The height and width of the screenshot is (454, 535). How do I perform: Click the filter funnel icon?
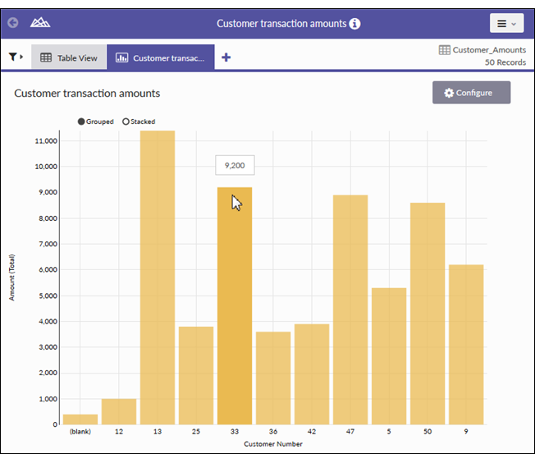13,57
